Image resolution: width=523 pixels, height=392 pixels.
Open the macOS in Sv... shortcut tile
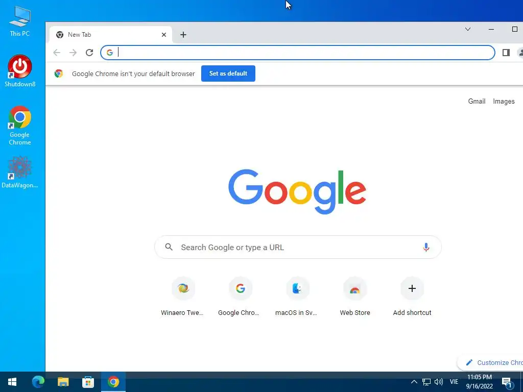click(x=297, y=296)
